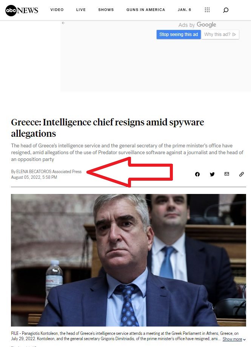Viewport: 251px width, 347px height.
Task: Click the ad back arrow icon
Action: click(x=63, y=23)
